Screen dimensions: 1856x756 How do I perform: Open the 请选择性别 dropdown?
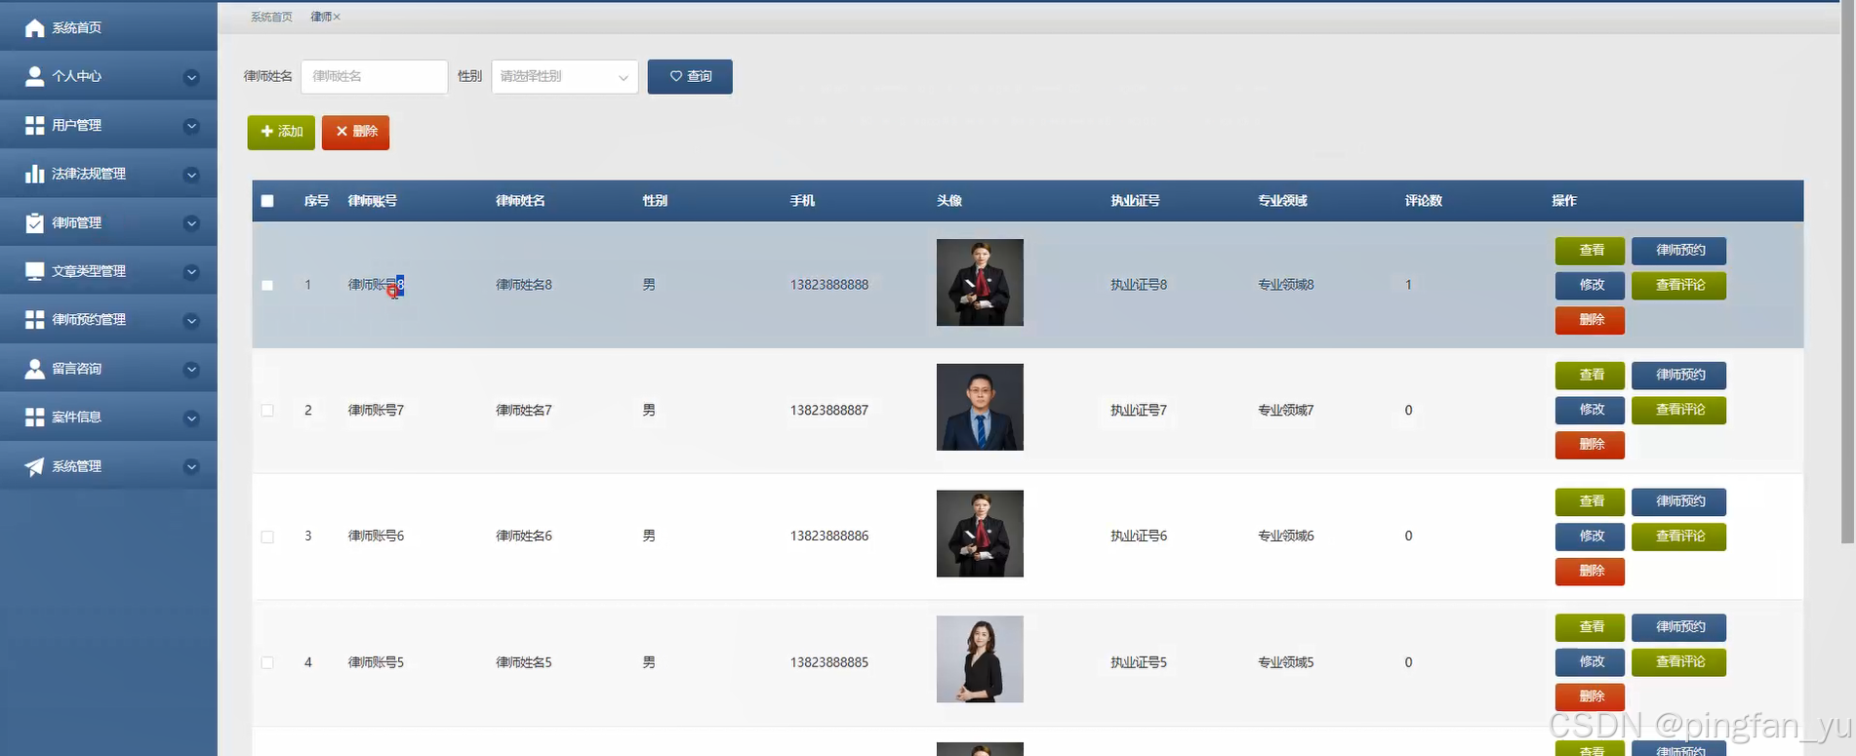click(565, 76)
